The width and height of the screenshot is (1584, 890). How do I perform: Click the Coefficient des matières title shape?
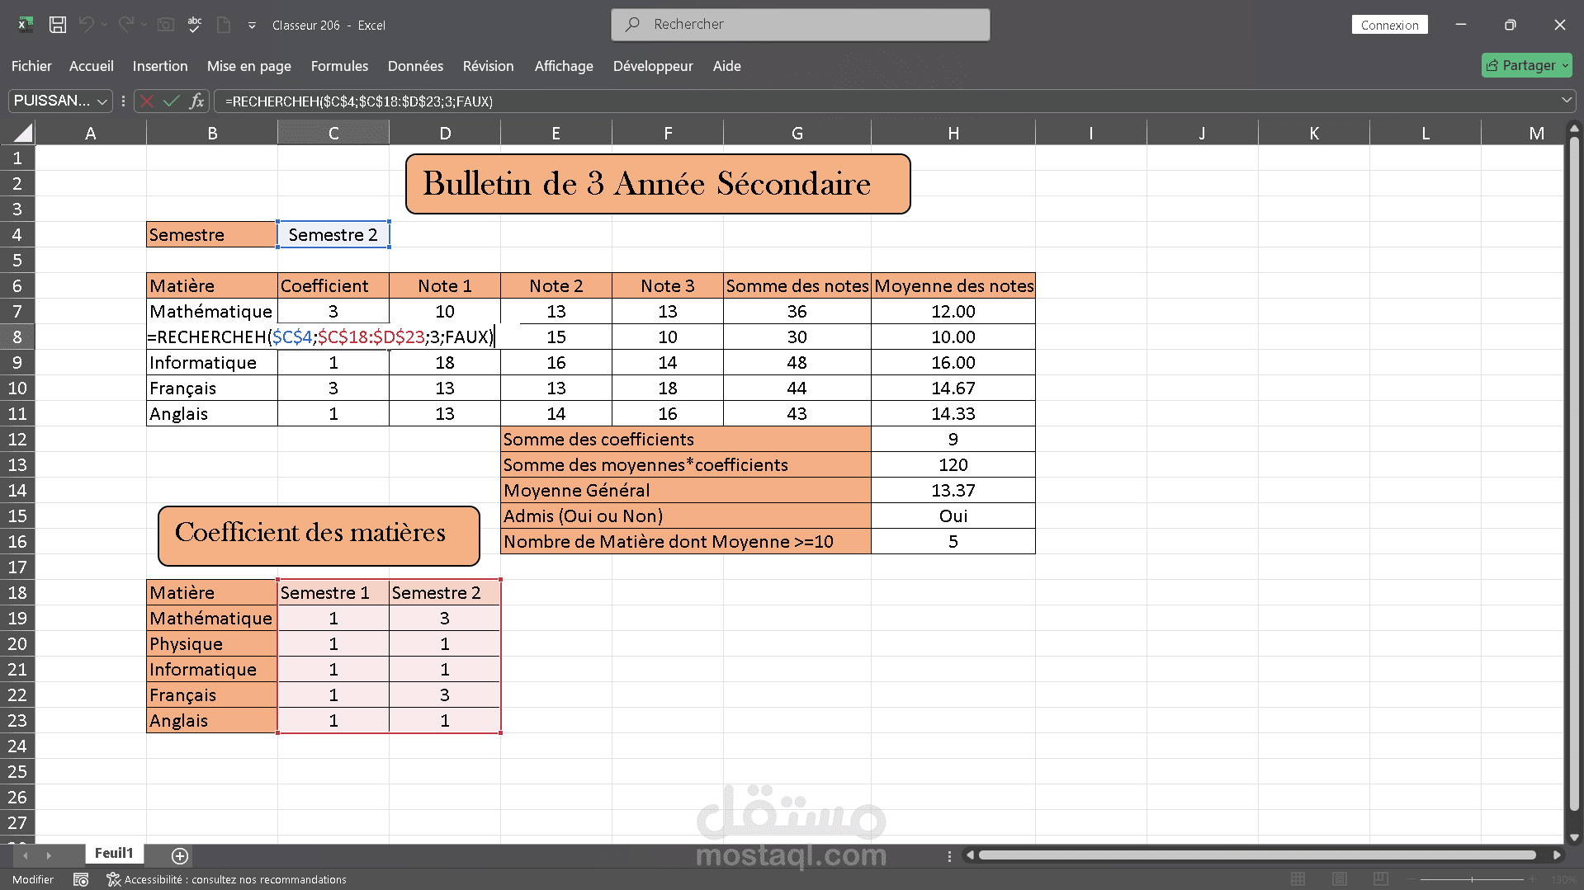[319, 536]
